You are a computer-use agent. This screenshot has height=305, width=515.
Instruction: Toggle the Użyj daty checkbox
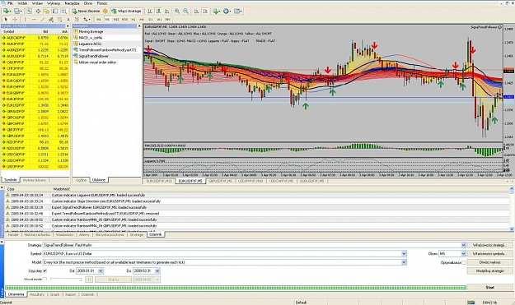click(45, 271)
